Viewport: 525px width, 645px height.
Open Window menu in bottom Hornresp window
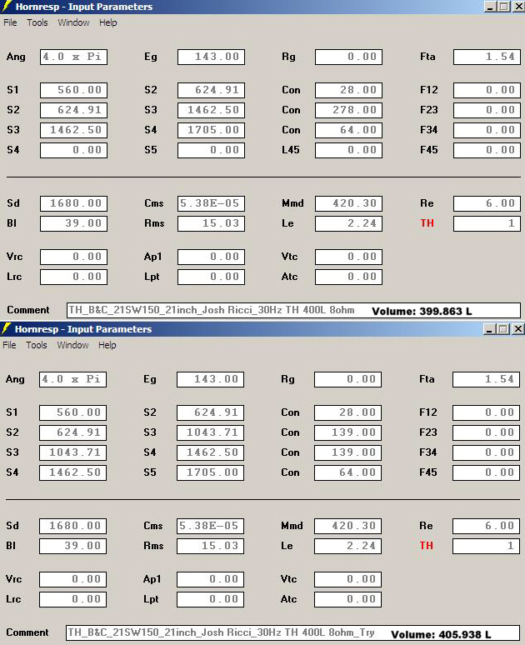[72, 345]
